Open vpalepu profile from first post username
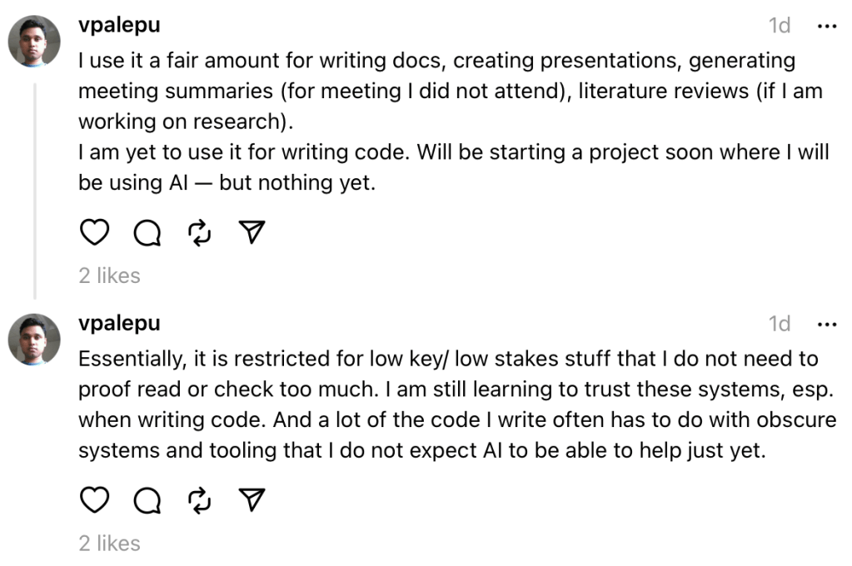This screenshot has height=566, width=852. (119, 26)
